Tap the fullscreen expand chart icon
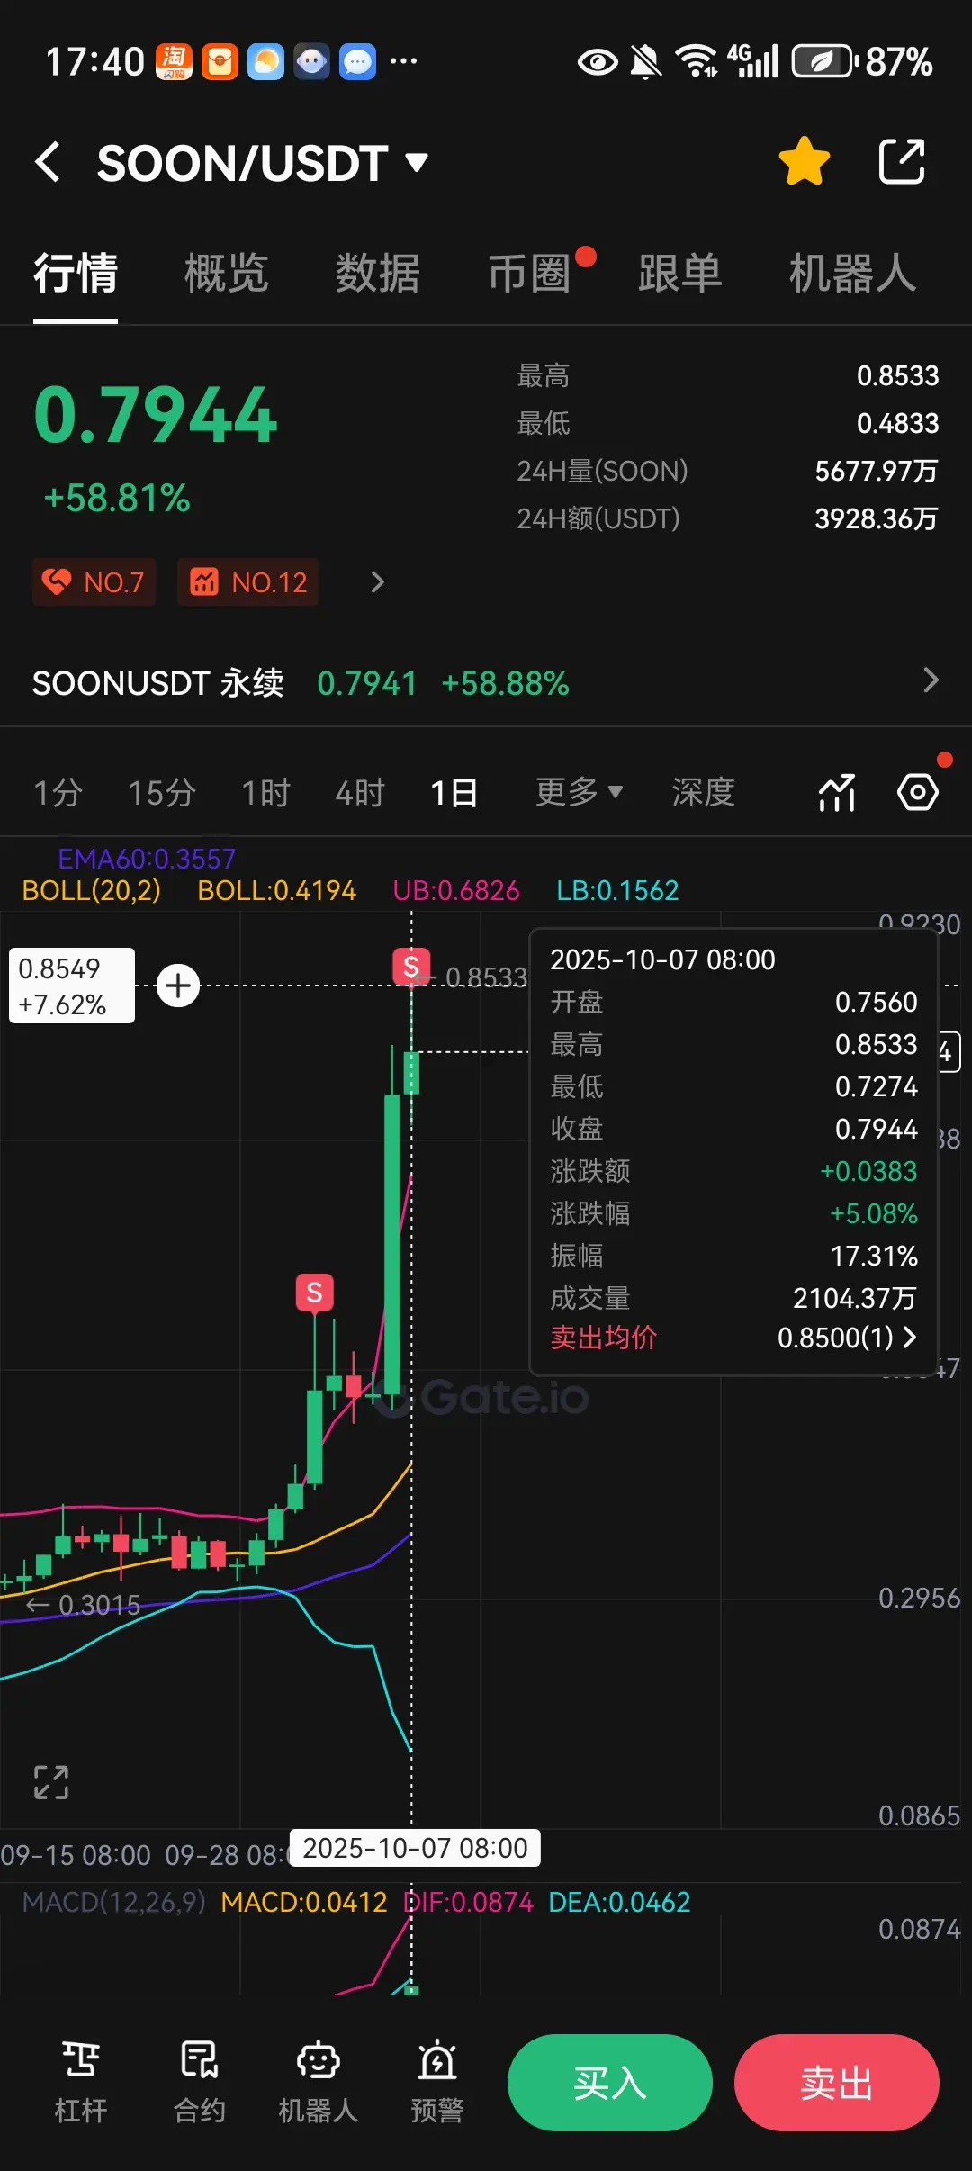Screen dimensions: 972x2171 [x=51, y=1782]
